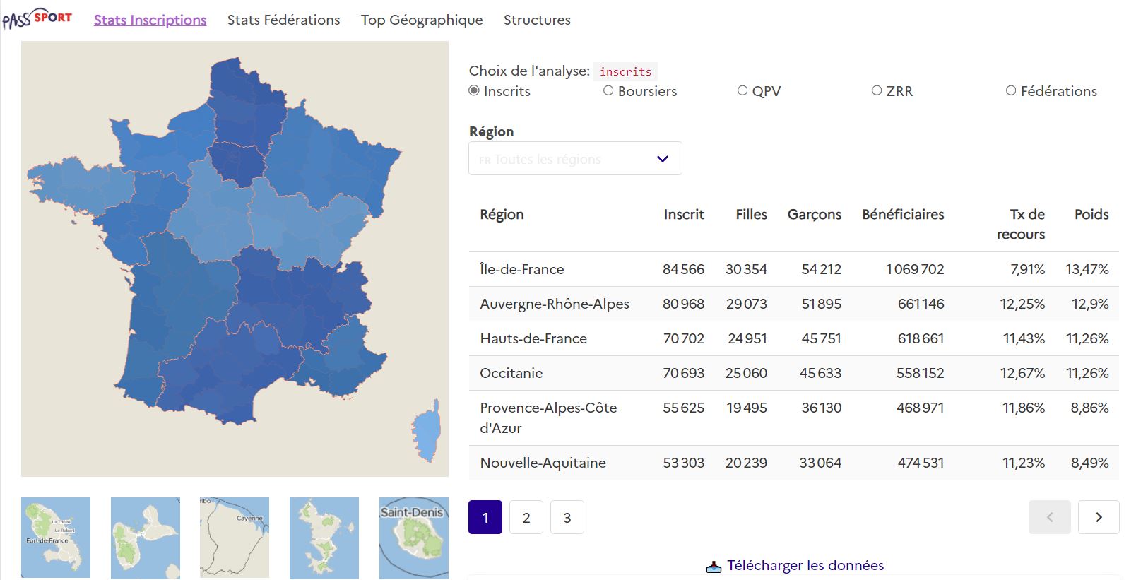
Task: Go to page 2 of the table
Action: (526, 517)
